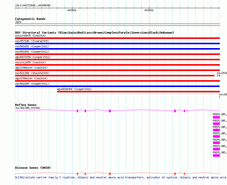This screenshot has height=185, width=227.
Task: Click the nsv581692 (Cooper2011) red bar
Action: (117, 54)
